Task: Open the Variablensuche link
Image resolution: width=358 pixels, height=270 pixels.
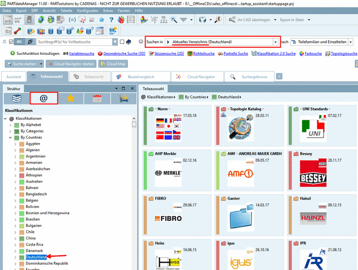Action: click(x=82, y=53)
